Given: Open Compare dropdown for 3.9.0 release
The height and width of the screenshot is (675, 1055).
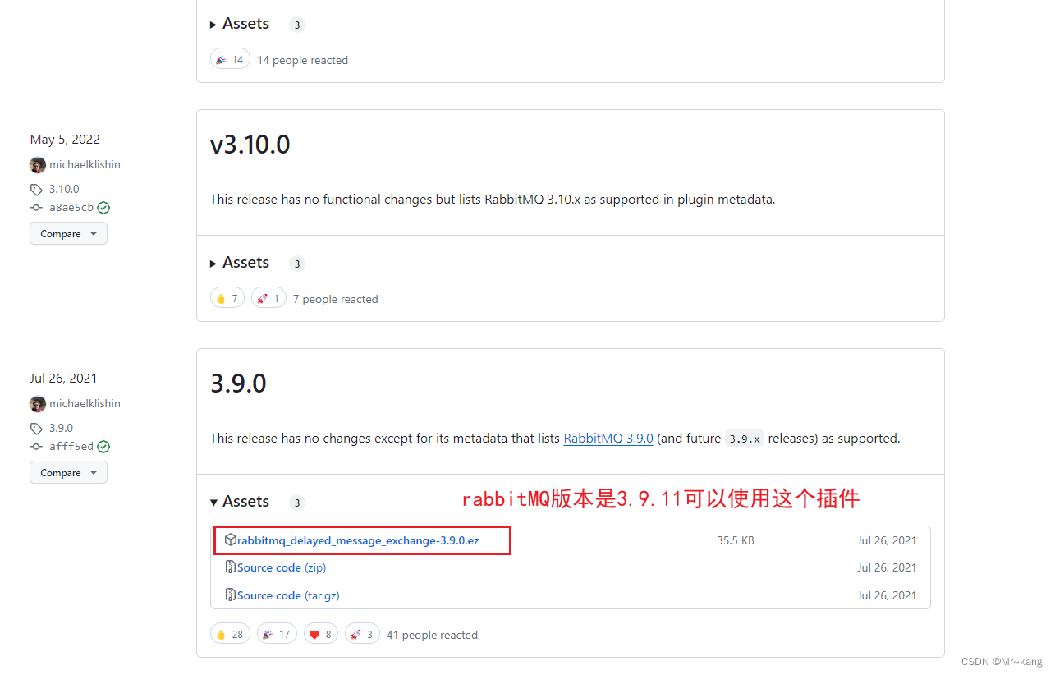Looking at the screenshot, I should (68, 473).
